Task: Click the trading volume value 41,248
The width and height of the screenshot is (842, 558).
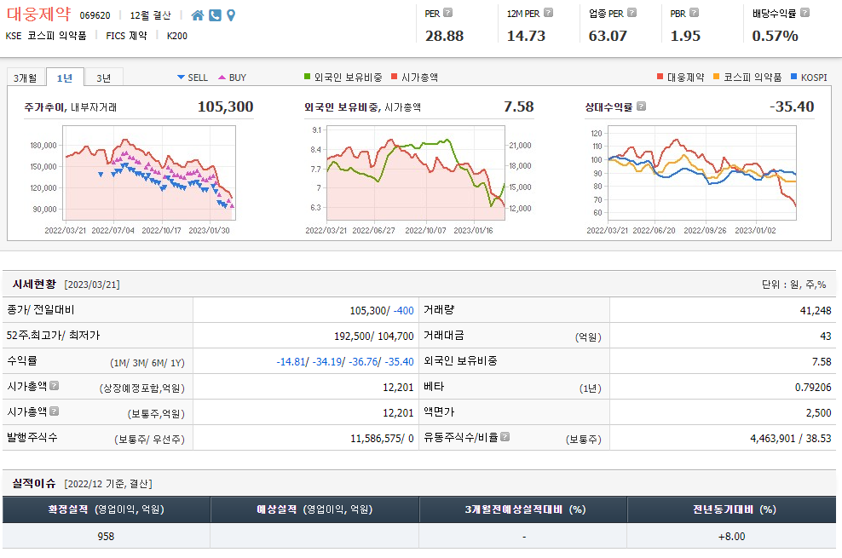Action: pyautogui.click(x=815, y=311)
